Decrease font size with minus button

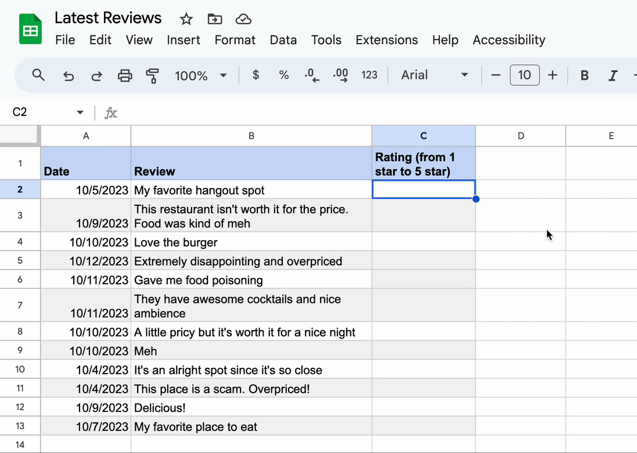click(495, 75)
